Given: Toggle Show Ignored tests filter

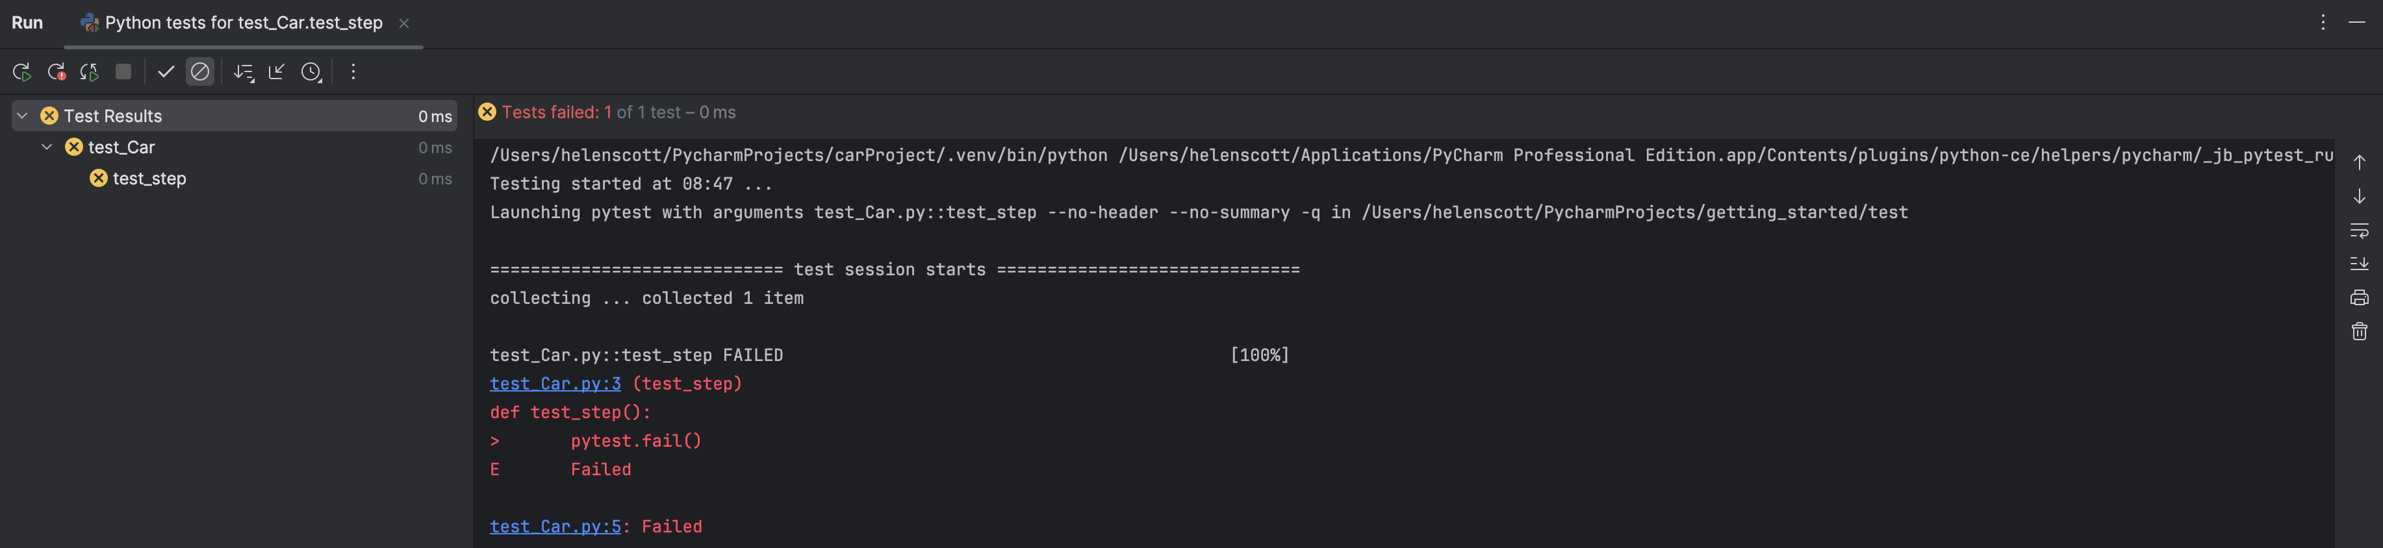Looking at the screenshot, I should 200,72.
